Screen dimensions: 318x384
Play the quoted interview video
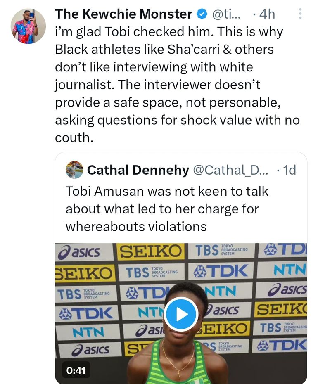click(181, 315)
